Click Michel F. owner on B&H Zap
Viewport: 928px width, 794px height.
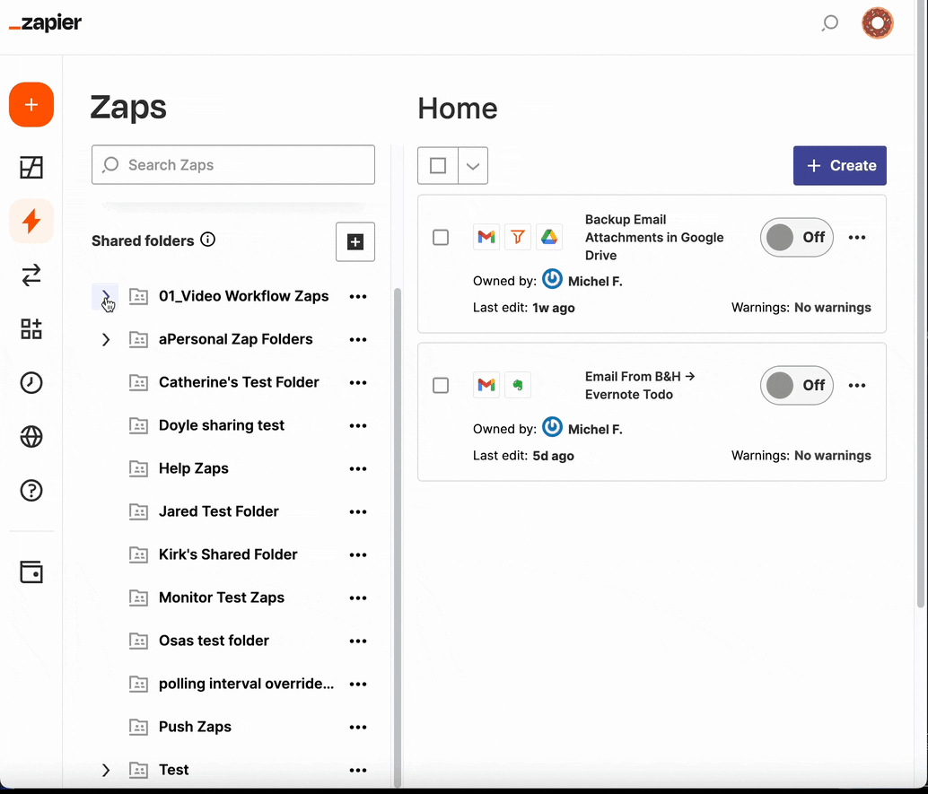595,429
